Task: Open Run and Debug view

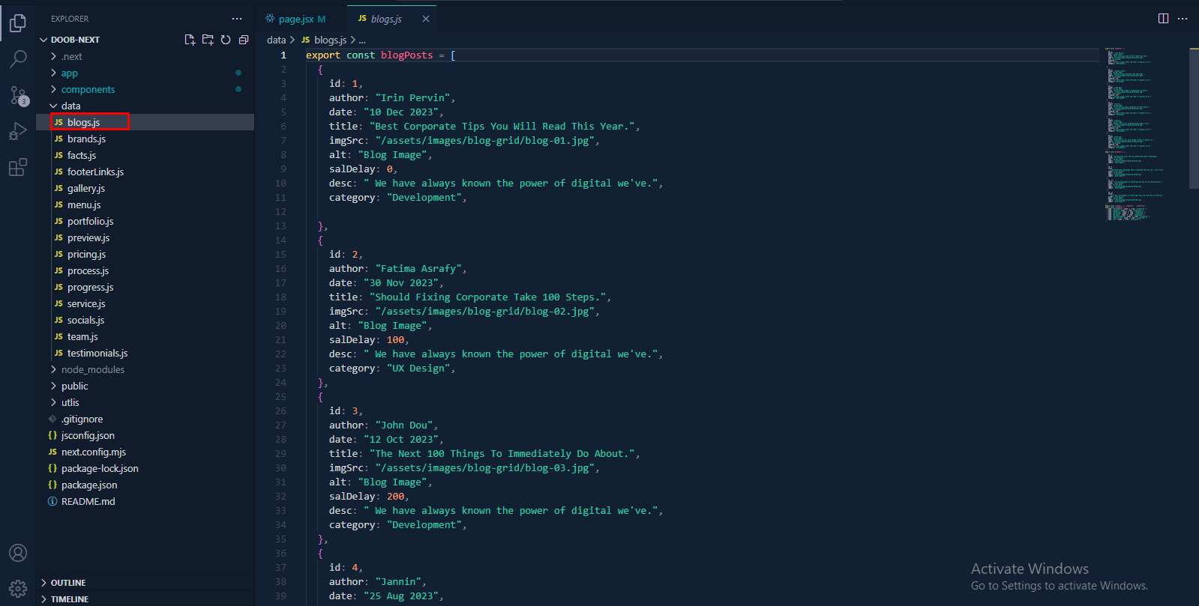Action: click(x=18, y=132)
